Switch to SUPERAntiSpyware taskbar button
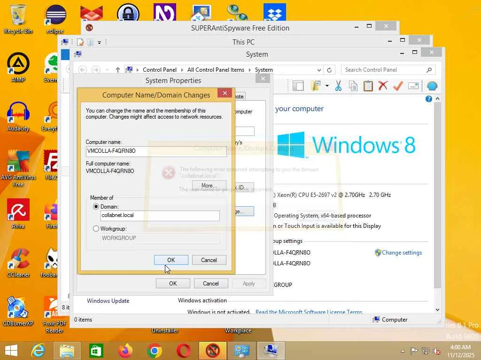Screen dimensions: 481x360 213,351
